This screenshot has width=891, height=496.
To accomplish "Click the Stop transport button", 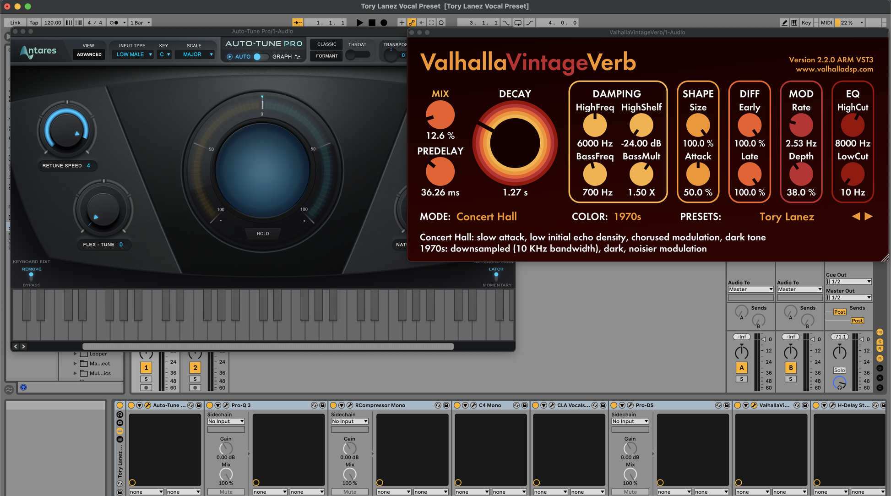I will click(x=372, y=22).
